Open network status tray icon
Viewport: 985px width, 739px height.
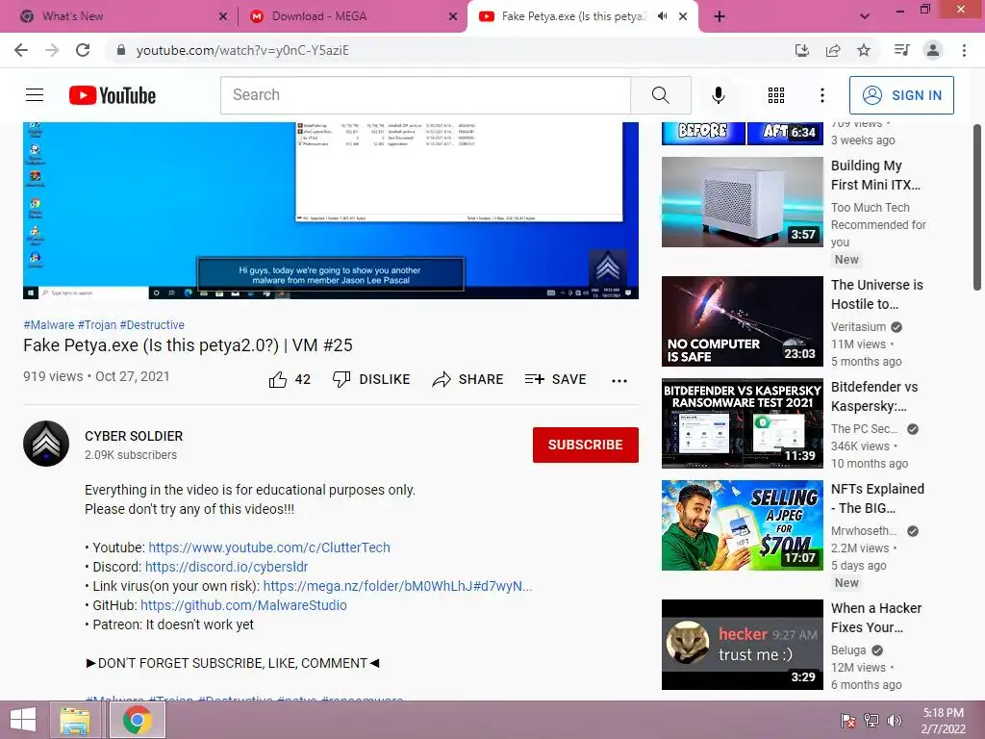pos(871,721)
